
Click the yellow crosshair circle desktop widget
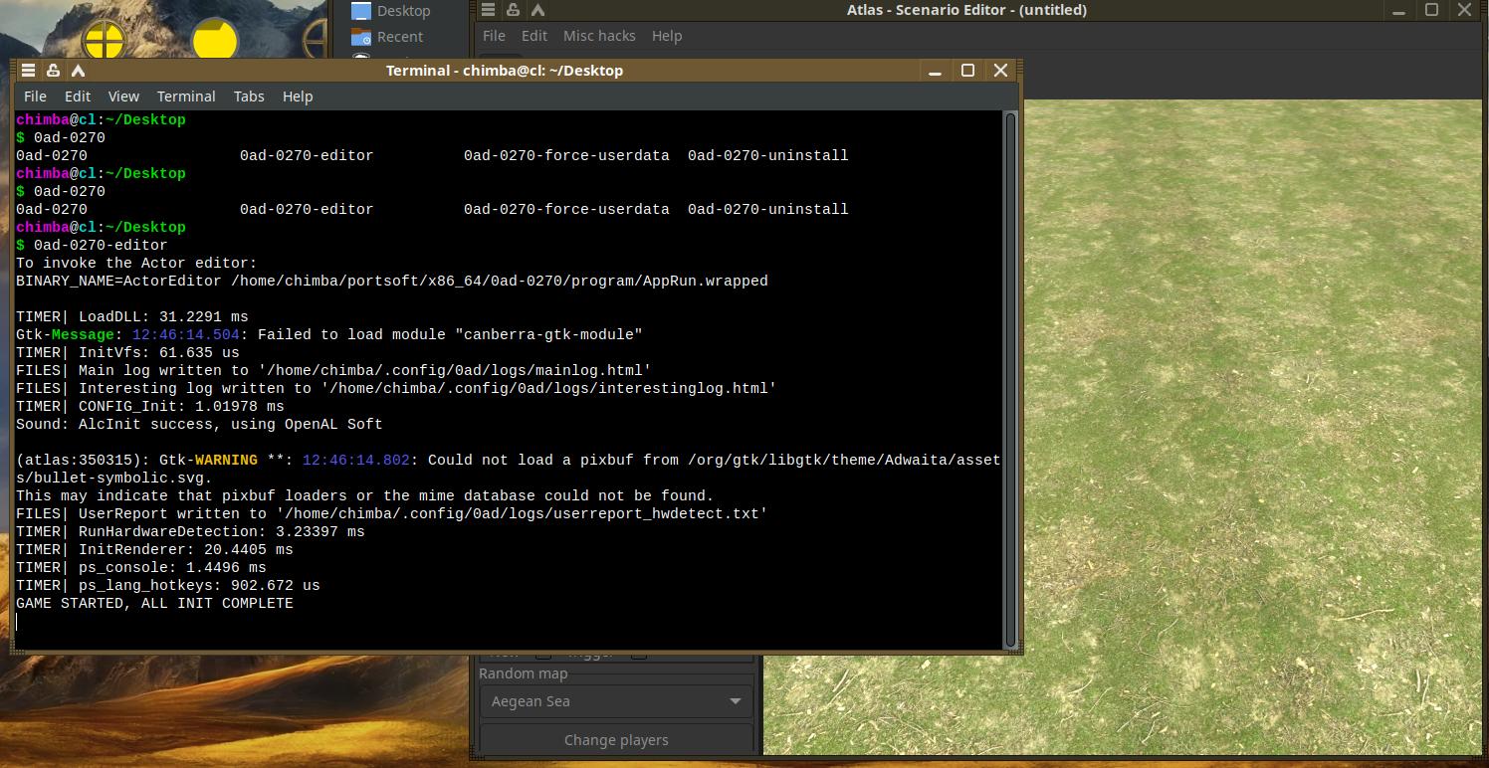(x=104, y=42)
